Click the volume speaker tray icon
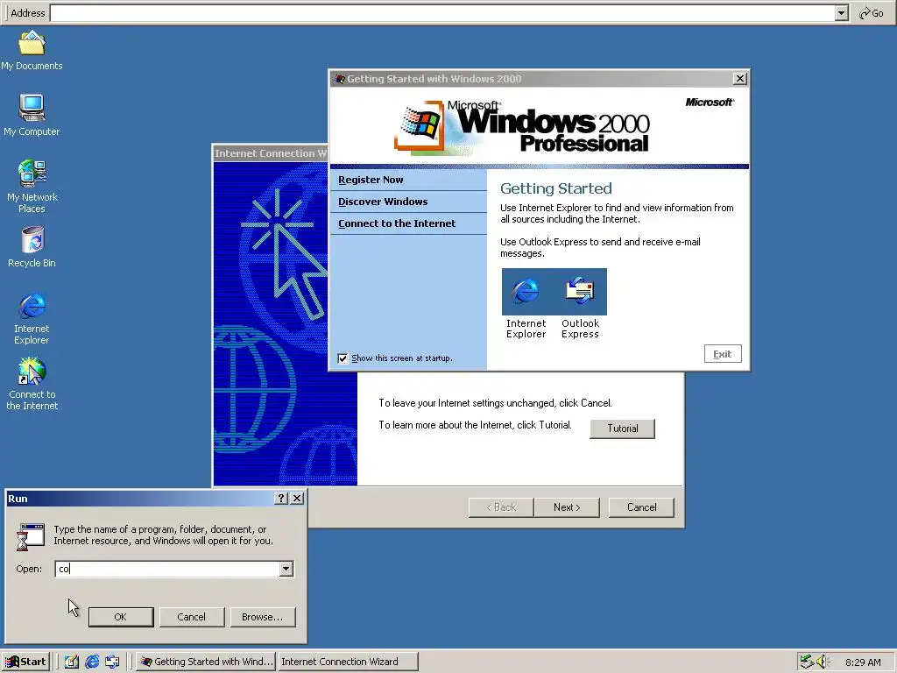The image size is (897, 673). point(822,662)
